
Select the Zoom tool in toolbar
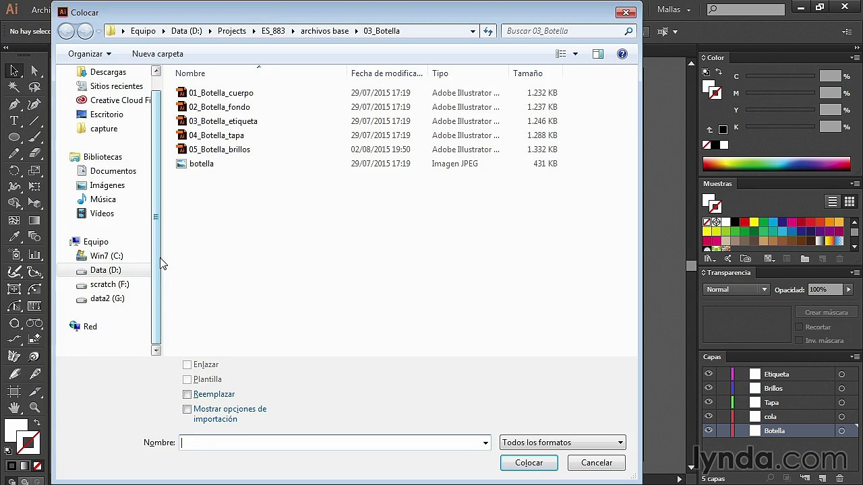[x=35, y=408]
